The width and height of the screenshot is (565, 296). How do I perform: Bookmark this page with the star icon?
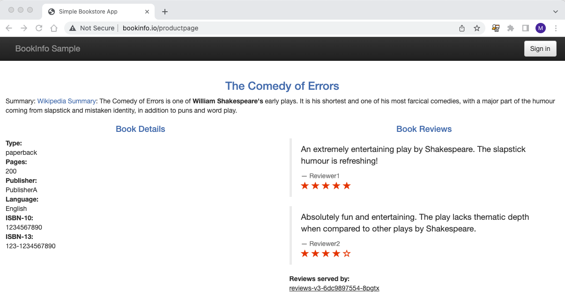(477, 28)
